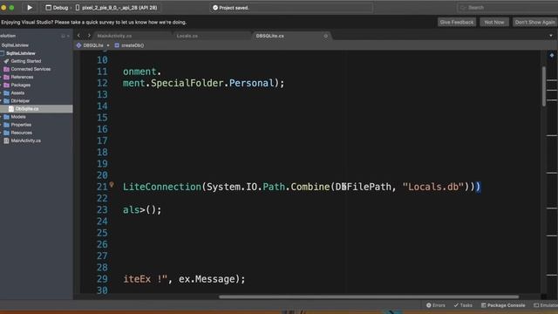Viewport: 558px width, 314px height.
Task: Select the Assets folder
Action: 17,93
